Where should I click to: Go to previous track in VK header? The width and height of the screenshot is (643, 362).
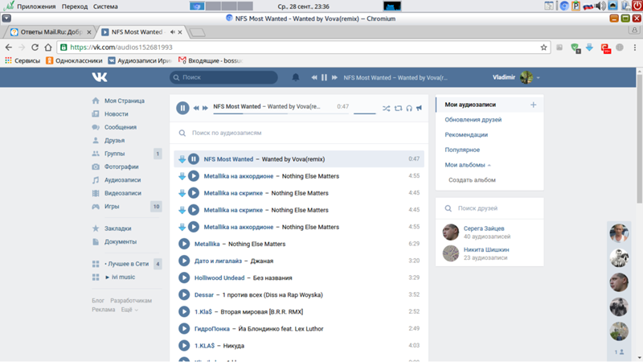314,77
